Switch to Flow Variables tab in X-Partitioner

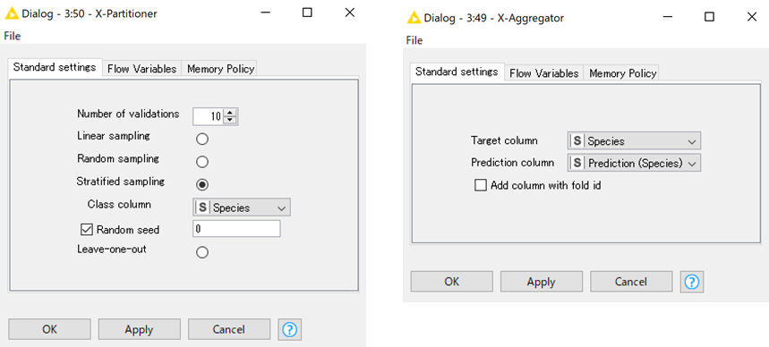click(x=141, y=69)
